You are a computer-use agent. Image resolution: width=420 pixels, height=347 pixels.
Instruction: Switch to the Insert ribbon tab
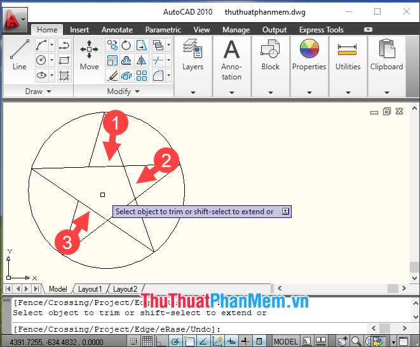[x=79, y=30]
